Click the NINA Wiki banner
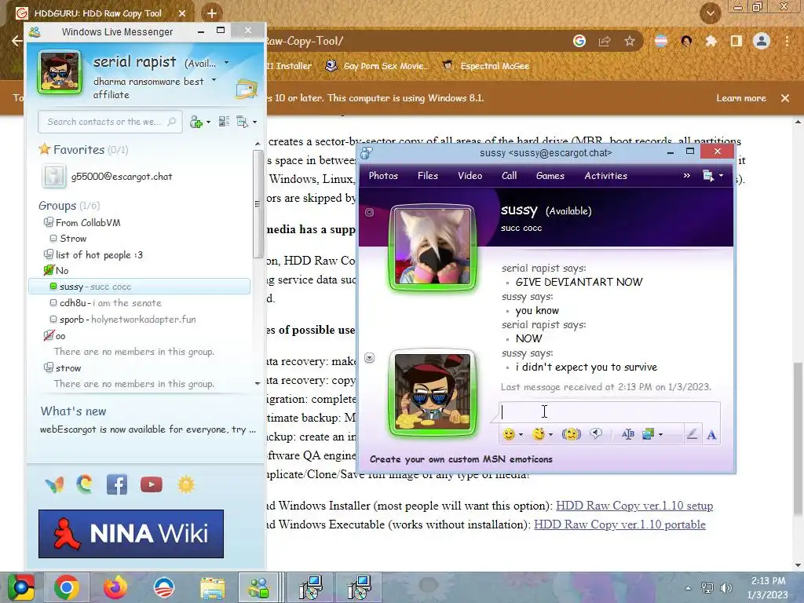 click(x=131, y=534)
